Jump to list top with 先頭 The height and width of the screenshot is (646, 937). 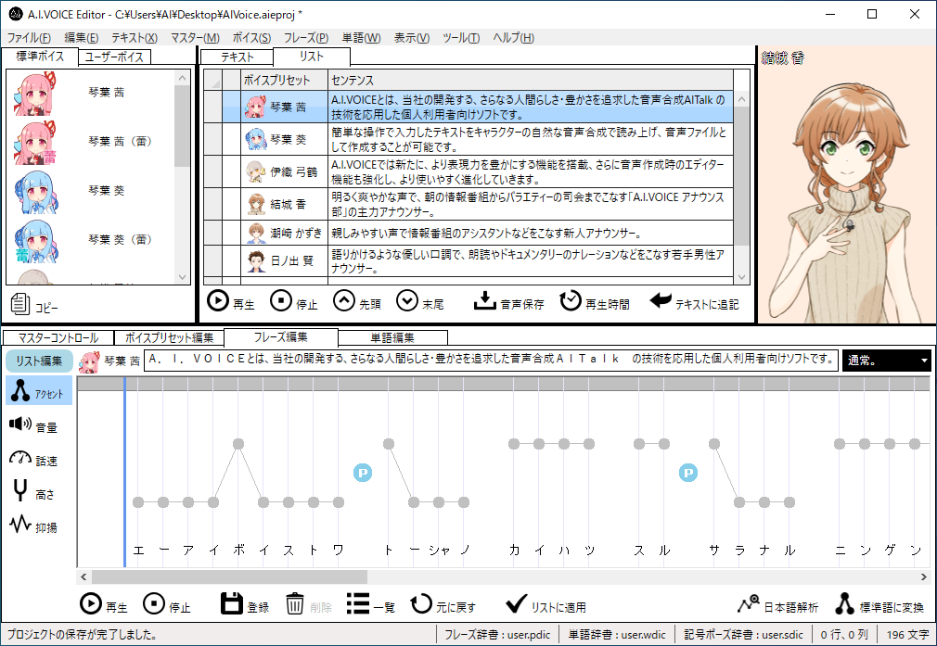pyautogui.click(x=357, y=301)
